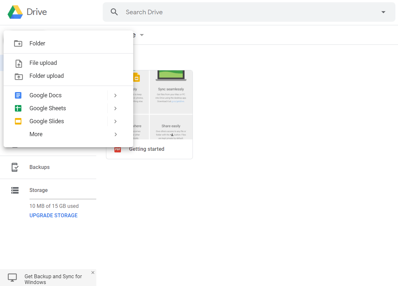Focus the Search Drive field
The height and width of the screenshot is (286, 398).
(x=249, y=12)
